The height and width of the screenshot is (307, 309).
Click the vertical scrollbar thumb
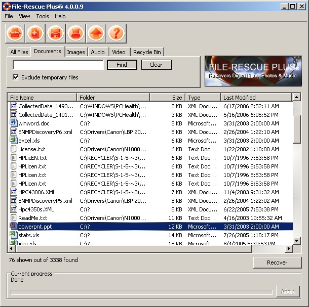point(296,129)
